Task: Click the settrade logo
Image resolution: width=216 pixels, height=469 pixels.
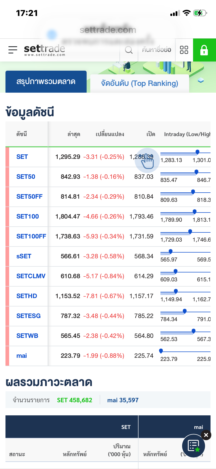Action: (x=45, y=50)
